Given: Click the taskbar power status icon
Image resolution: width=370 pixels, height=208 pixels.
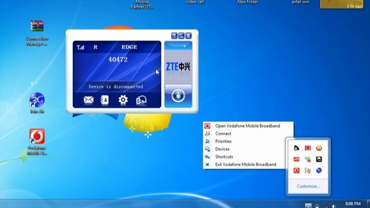Looking at the screenshot, I should (317, 206).
